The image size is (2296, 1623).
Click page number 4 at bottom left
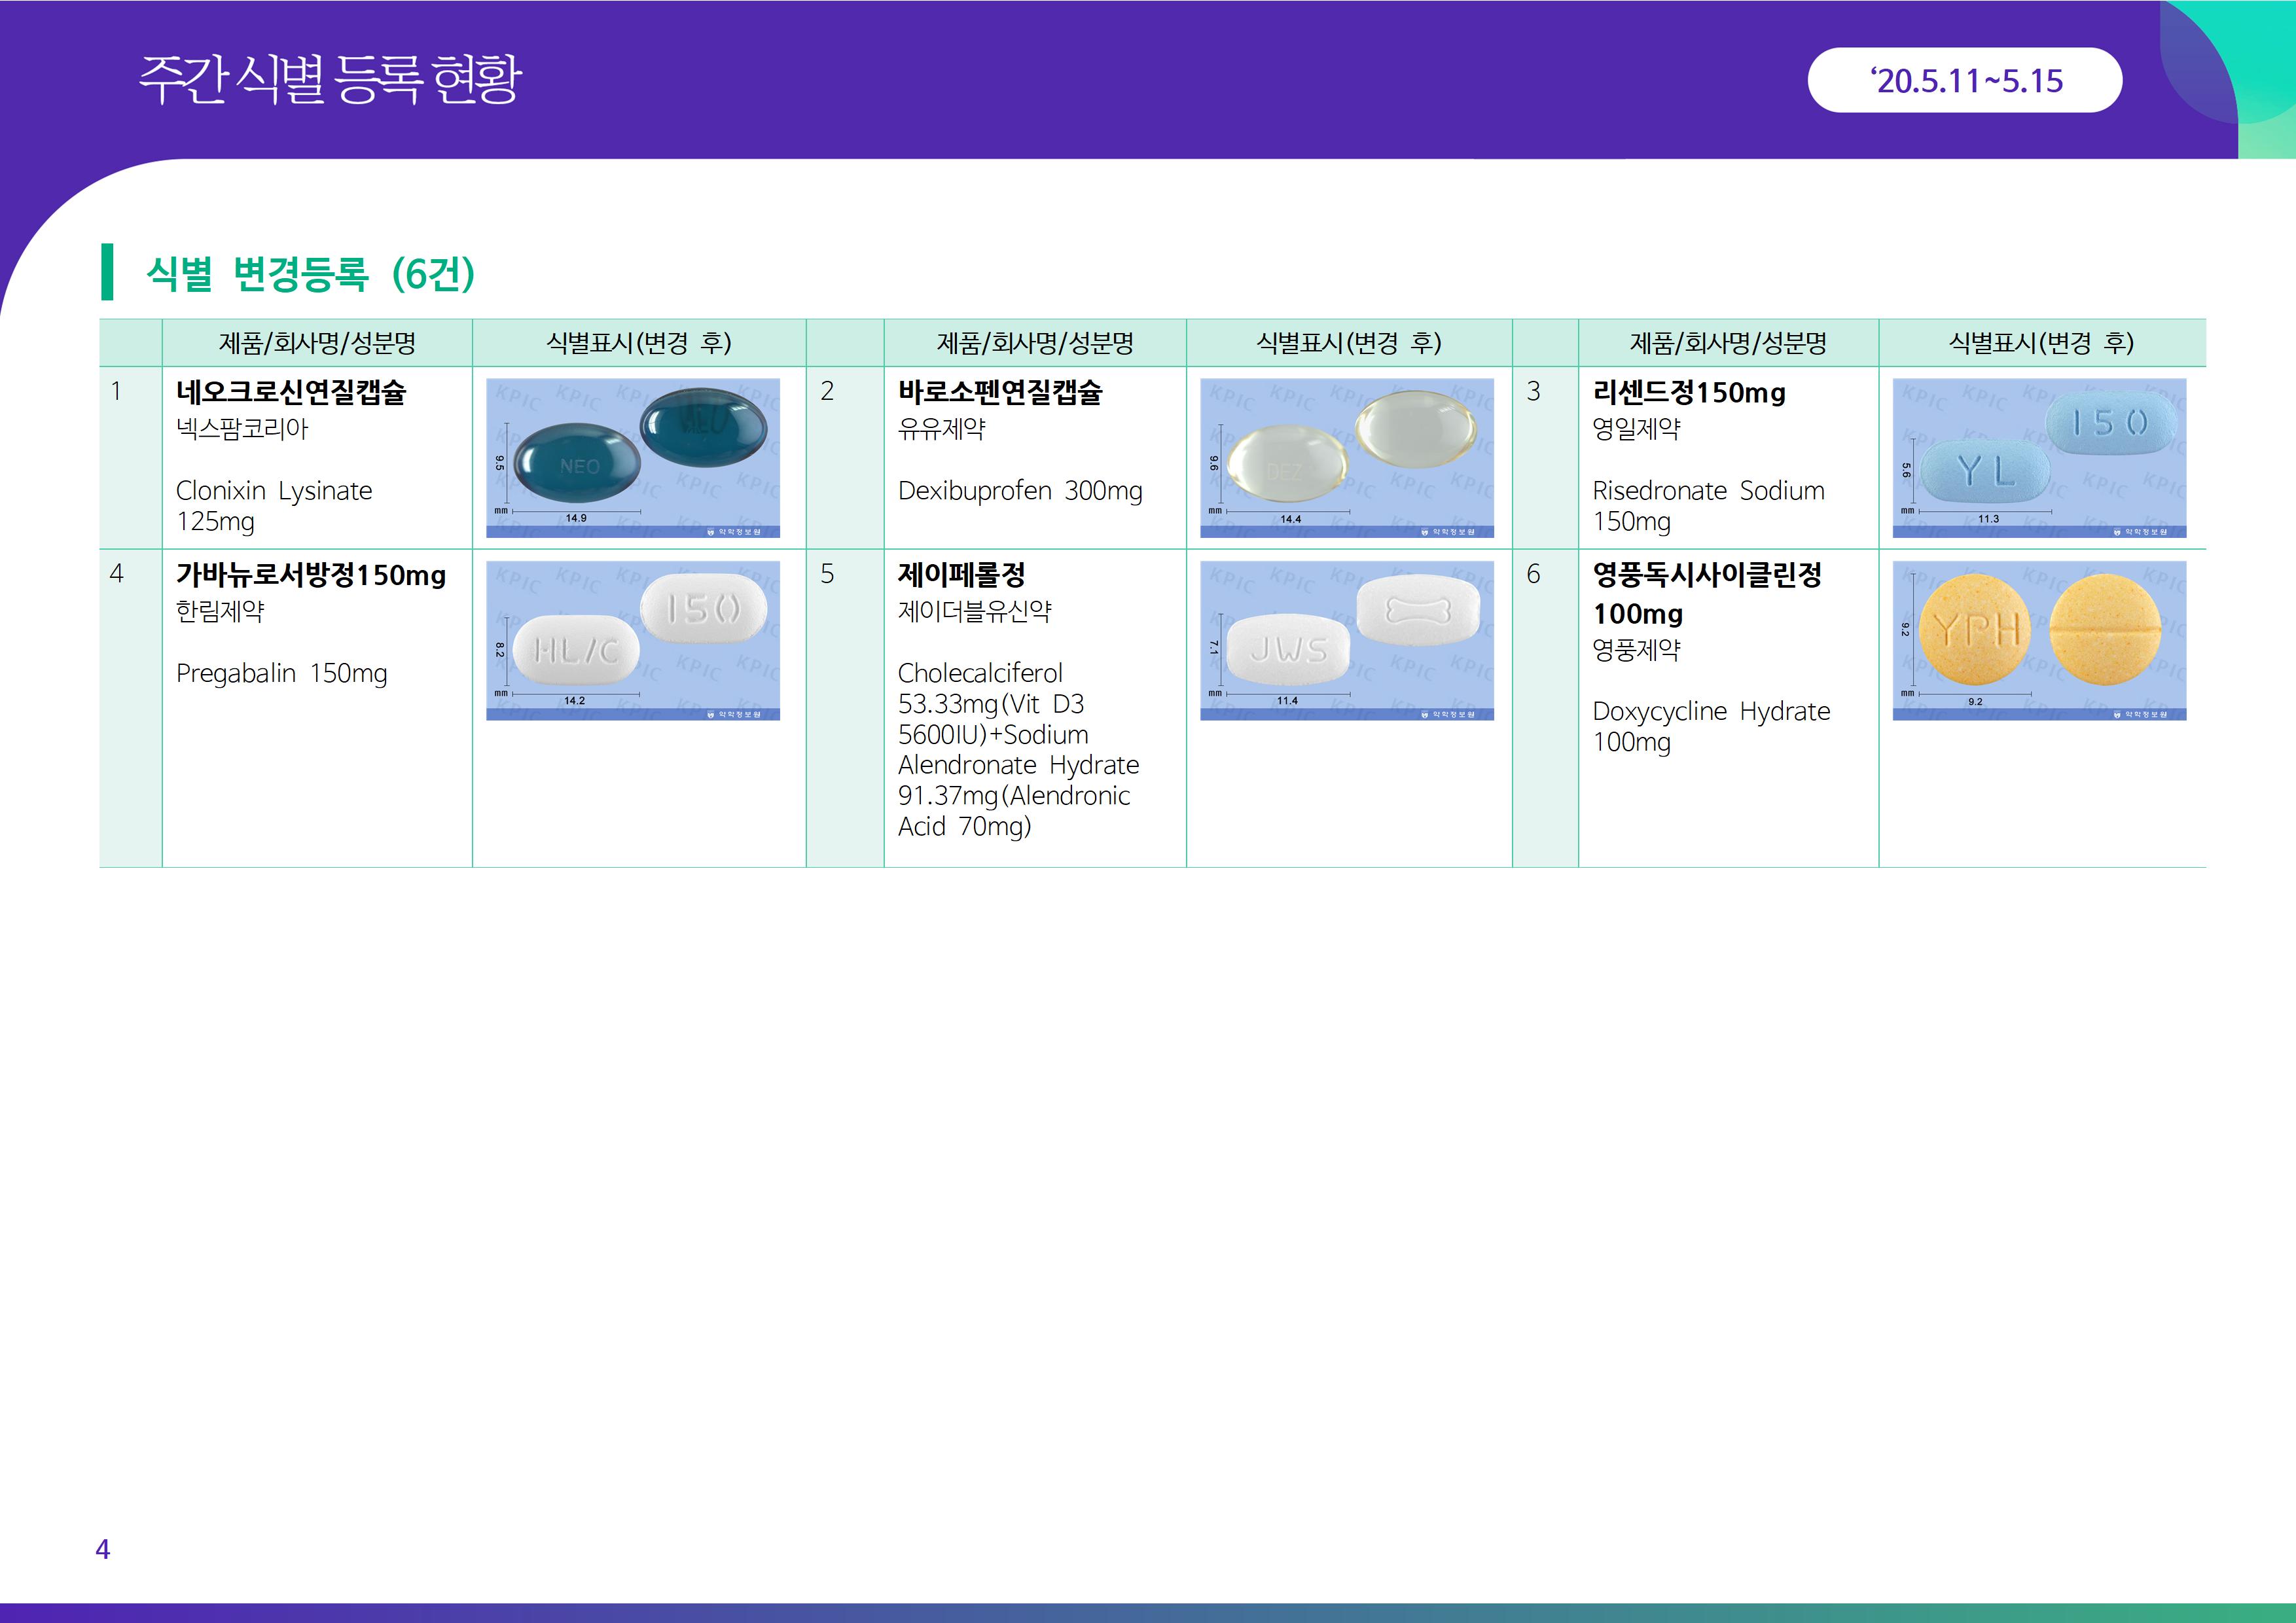[x=102, y=1549]
